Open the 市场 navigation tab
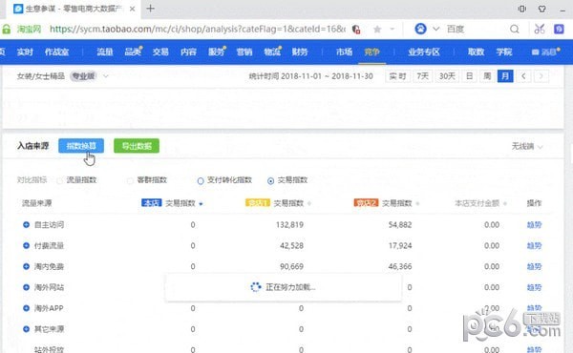 344,52
